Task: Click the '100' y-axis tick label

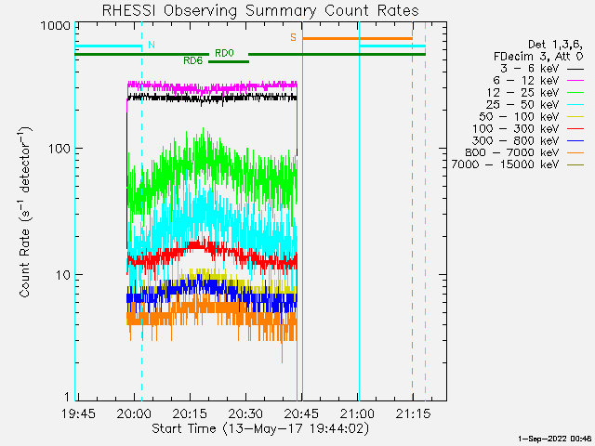Action: pyautogui.click(x=59, y=149)
